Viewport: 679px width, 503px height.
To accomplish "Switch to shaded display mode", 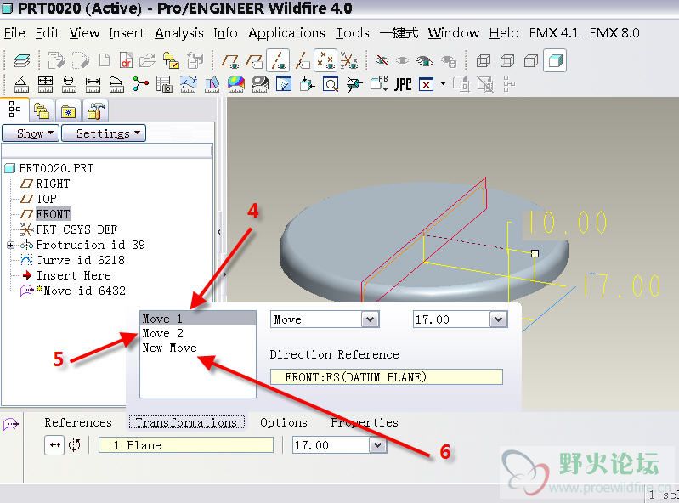I will coord(555,60).
